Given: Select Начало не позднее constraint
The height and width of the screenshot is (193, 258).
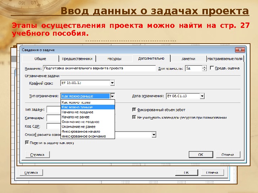Looking at the screenshot, I should (x=88, y=112).
